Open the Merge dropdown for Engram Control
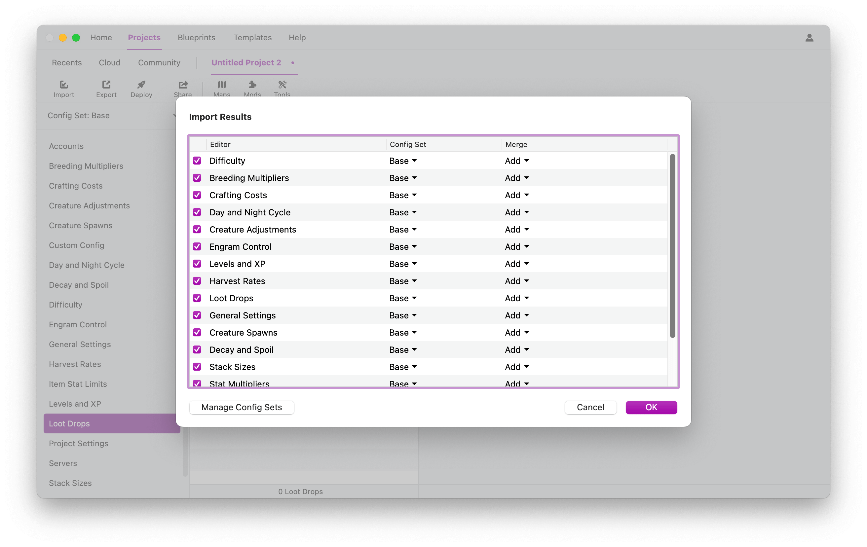The image size is (867, 547). pos(516,246)
